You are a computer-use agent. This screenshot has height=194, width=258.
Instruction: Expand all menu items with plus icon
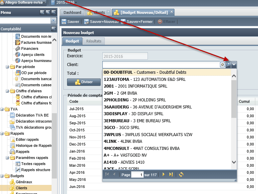[48, 12]
